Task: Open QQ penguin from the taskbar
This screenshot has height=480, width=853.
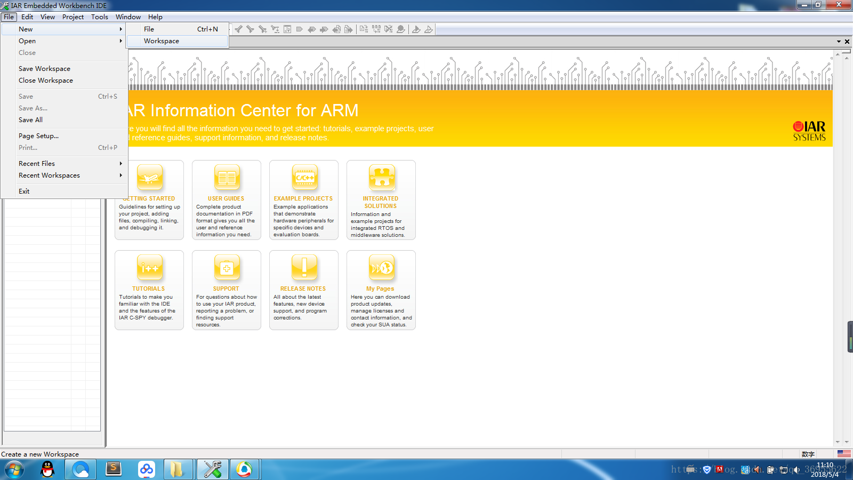Action: [48, 470]
